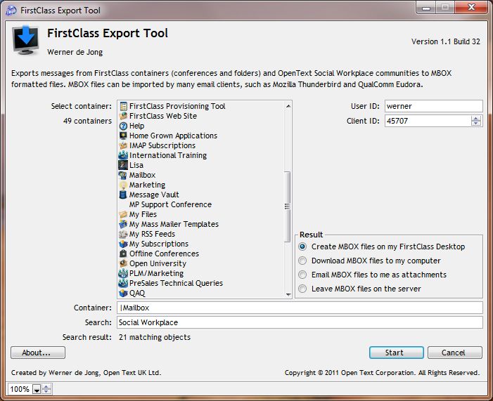This screenshot has height=401, width=493.
Task: Click the Marketing lightbulb icon
Action: pos(123,185)
